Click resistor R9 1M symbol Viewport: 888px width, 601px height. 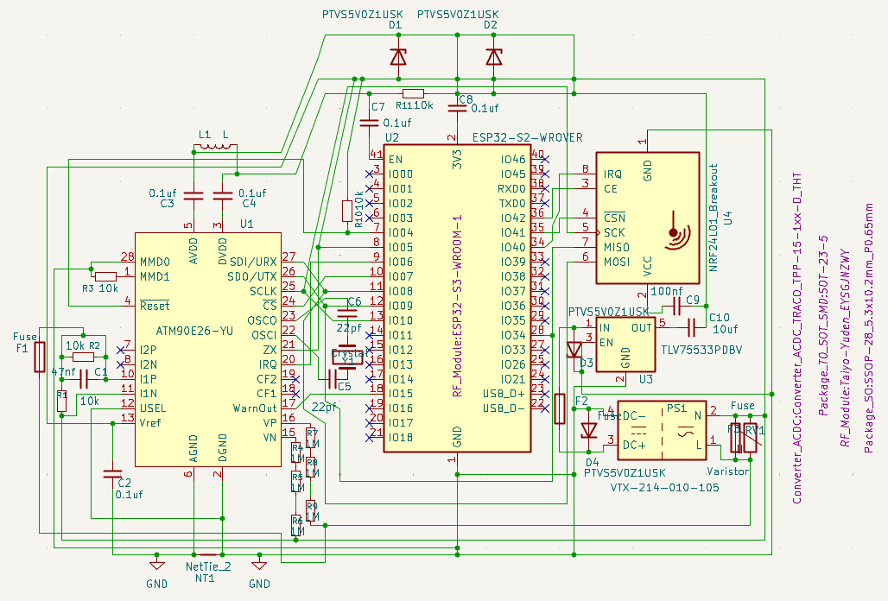tap(310, 510)
